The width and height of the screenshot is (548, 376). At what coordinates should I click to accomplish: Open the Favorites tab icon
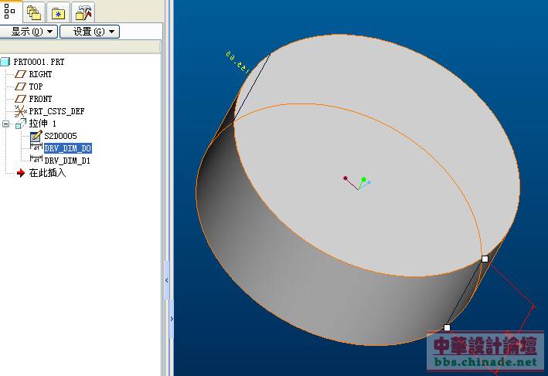[x=59, y=12]
